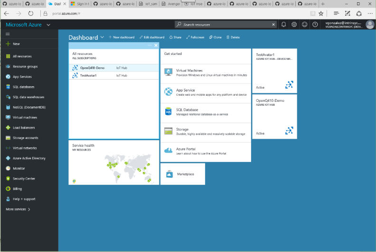The width and height of the screenshot is (376, 252).
Task: Open TestAvatar1 IoT Hub tile
Action: (x=274, y=71)
